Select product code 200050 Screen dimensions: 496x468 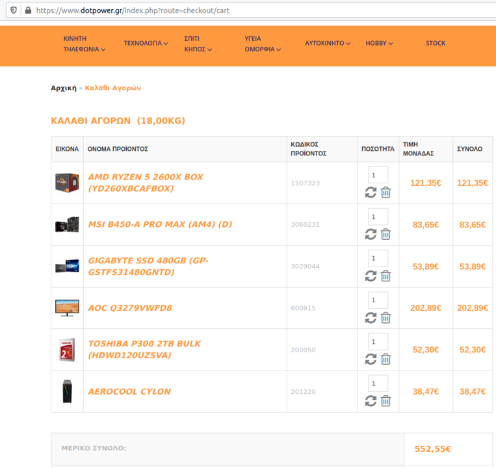pyautogui.click(x=303, y=350)
